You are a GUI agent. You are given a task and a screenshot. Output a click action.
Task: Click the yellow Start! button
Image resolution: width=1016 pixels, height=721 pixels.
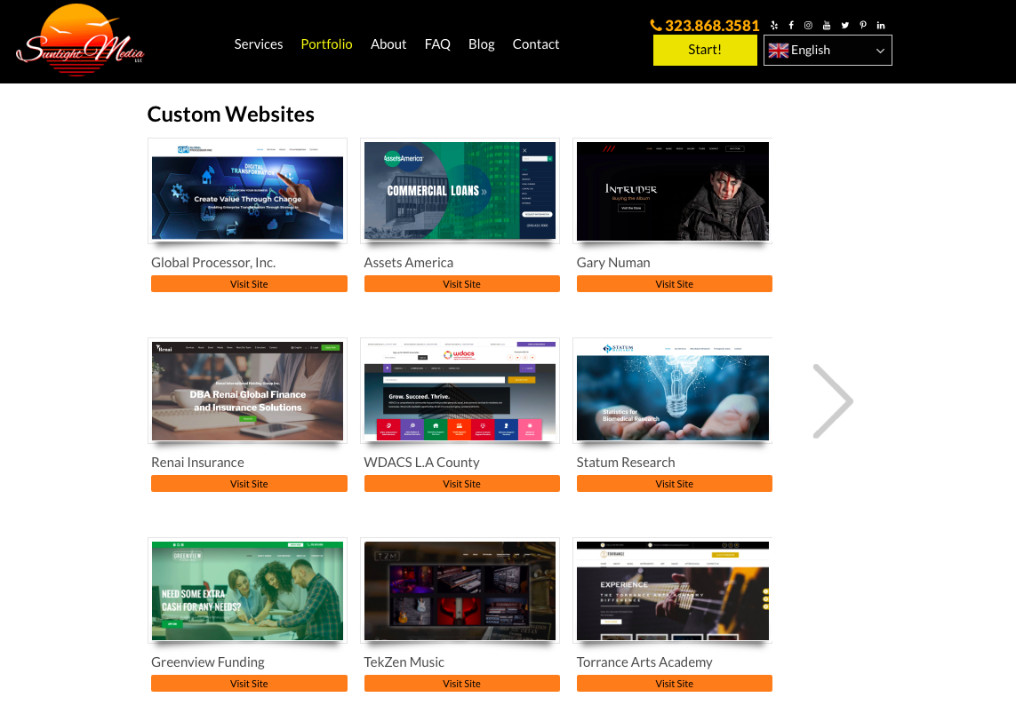705,50
